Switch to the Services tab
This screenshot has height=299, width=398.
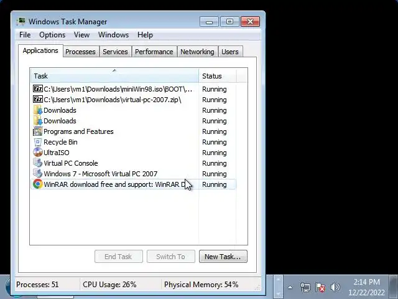click(x=115, y=52)
